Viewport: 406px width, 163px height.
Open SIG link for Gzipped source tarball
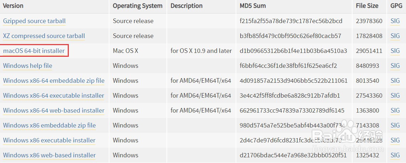[x=395, y=21]
